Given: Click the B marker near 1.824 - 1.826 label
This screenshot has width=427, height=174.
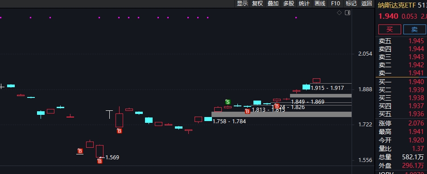Looking at the screenshot, I should (277, 106).
